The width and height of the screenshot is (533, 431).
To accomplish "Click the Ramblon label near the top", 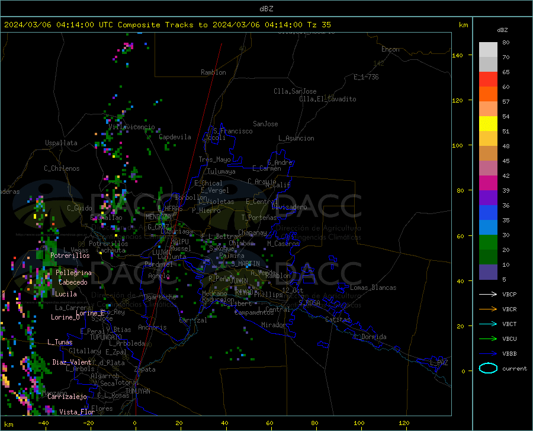I will coord(213,72).
